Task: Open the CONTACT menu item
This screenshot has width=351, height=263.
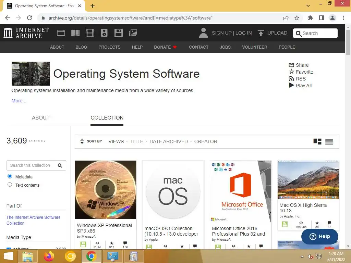Action: (x=198, y=47)
